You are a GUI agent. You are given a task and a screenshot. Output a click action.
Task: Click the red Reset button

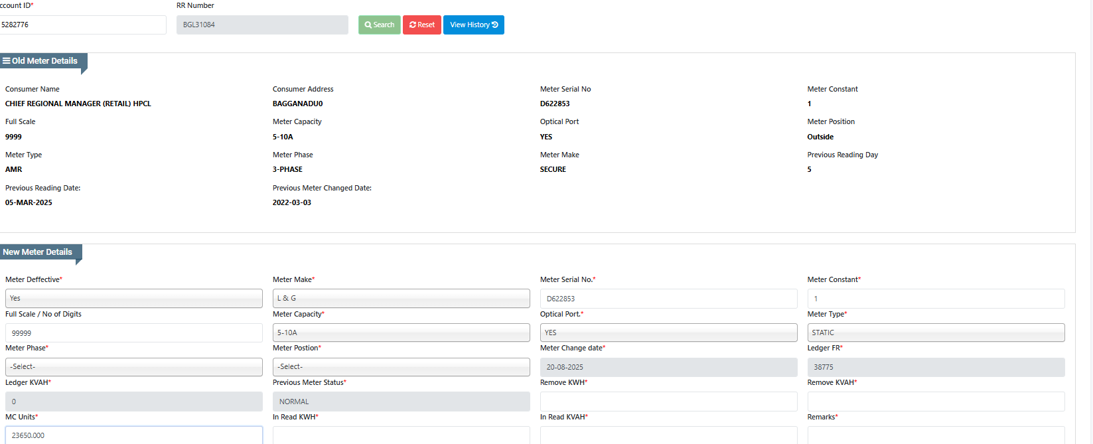(421, 25)
